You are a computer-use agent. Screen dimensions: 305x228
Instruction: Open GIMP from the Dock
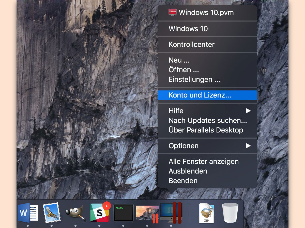(x=75, y=213)
